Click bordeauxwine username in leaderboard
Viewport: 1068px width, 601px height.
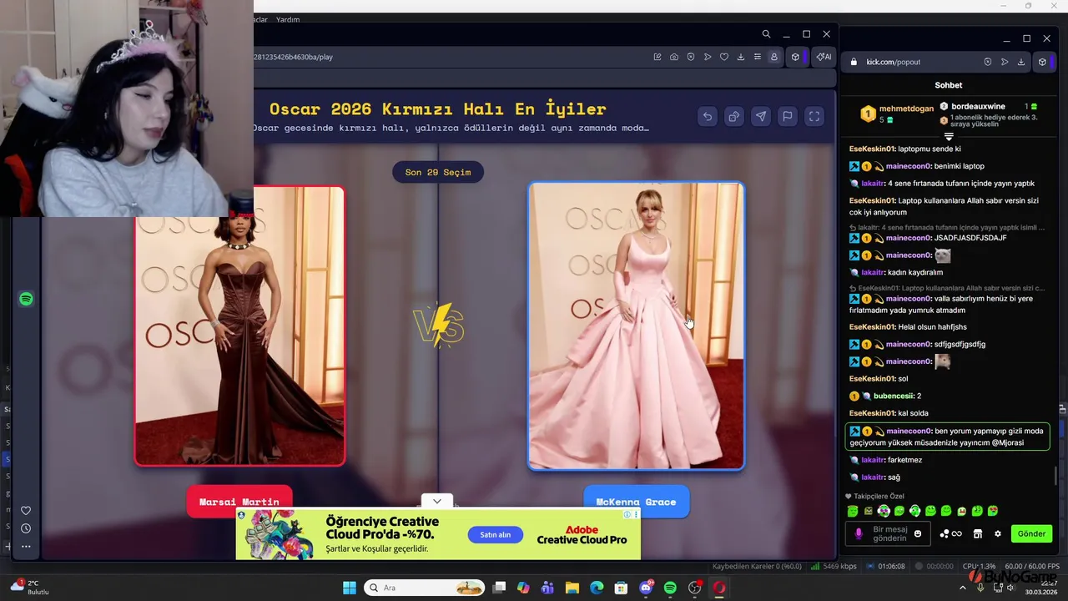(978, 107)
